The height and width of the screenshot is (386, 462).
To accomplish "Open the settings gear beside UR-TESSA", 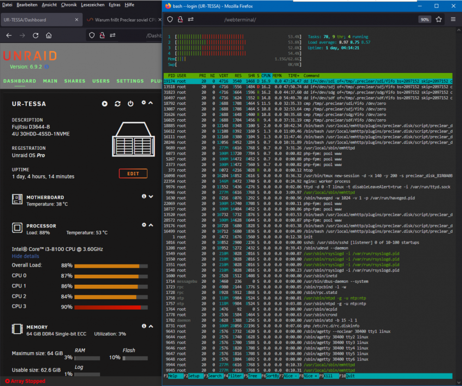I will tap(144, 103).
